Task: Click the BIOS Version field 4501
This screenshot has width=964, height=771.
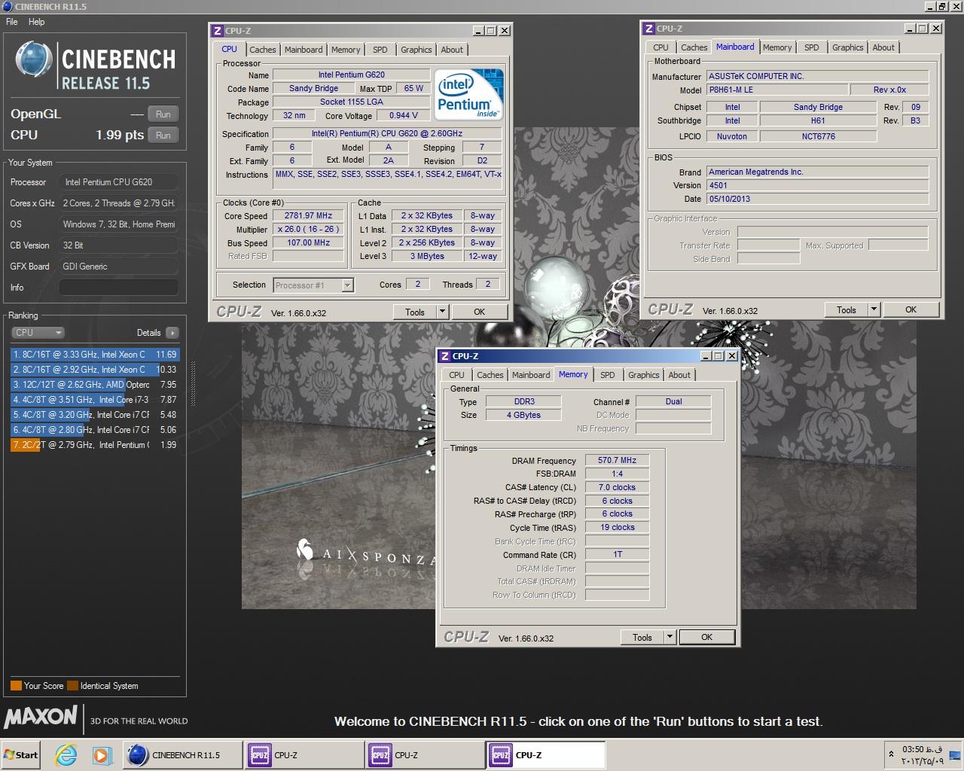Action: tap(817, 185)
